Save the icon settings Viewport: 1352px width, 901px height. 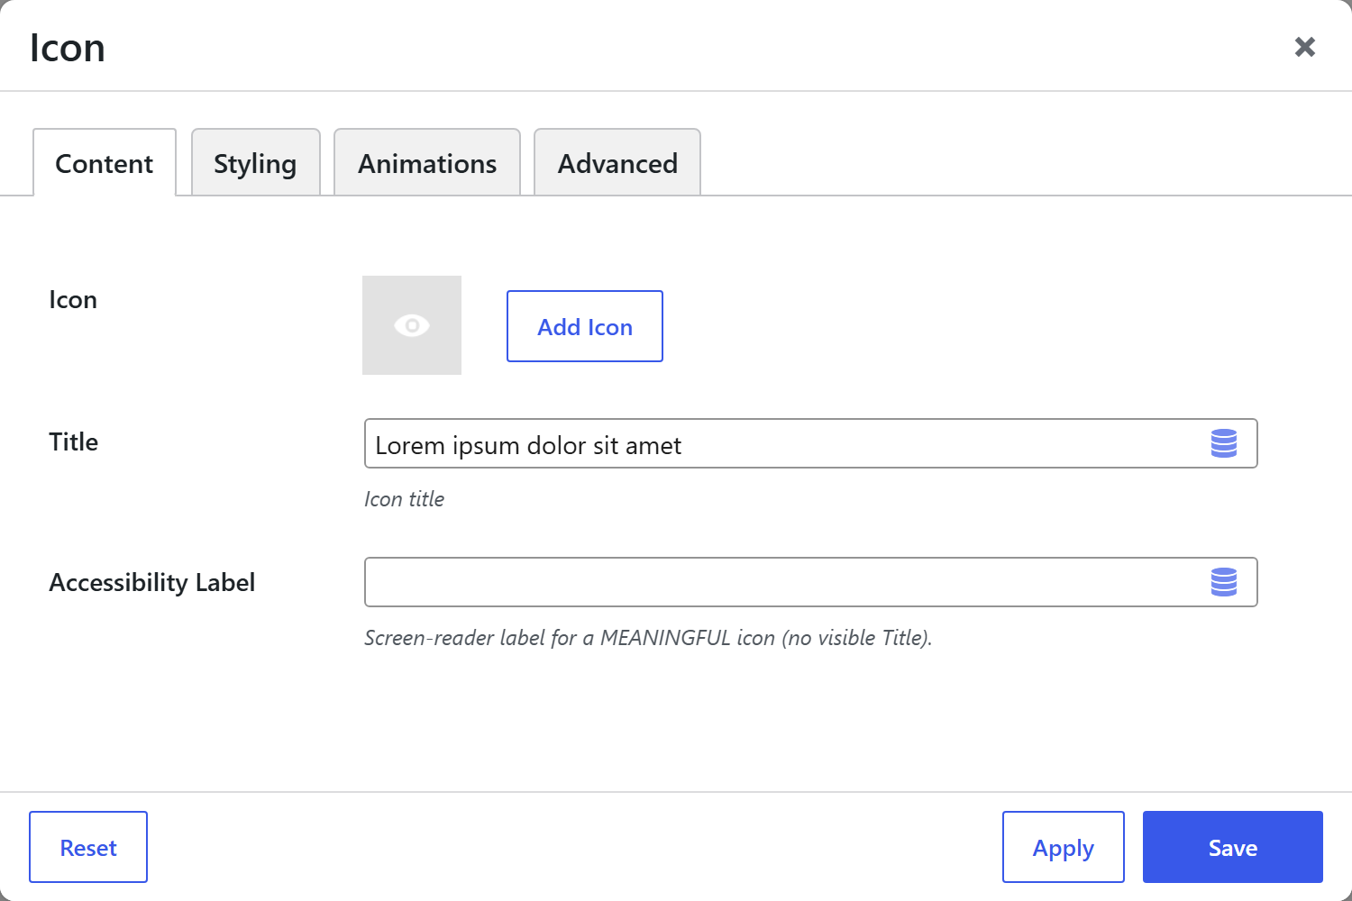point(1233,847)
